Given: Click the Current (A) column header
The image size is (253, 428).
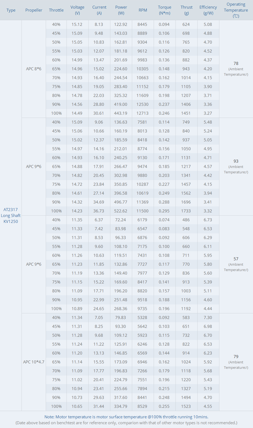Looking at the screenshot, I should tap(99, 10).
